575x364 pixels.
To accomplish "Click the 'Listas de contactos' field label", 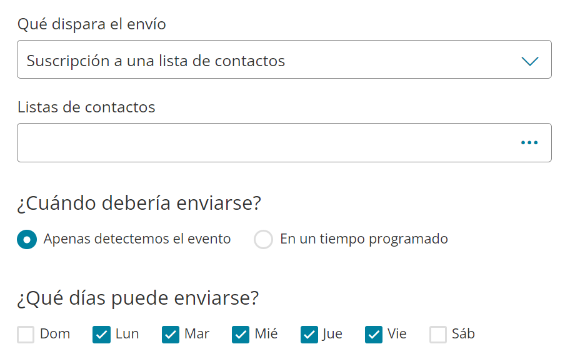I will (86, 107).
